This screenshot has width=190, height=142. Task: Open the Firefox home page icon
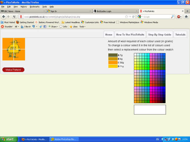[x=186, y=17]
